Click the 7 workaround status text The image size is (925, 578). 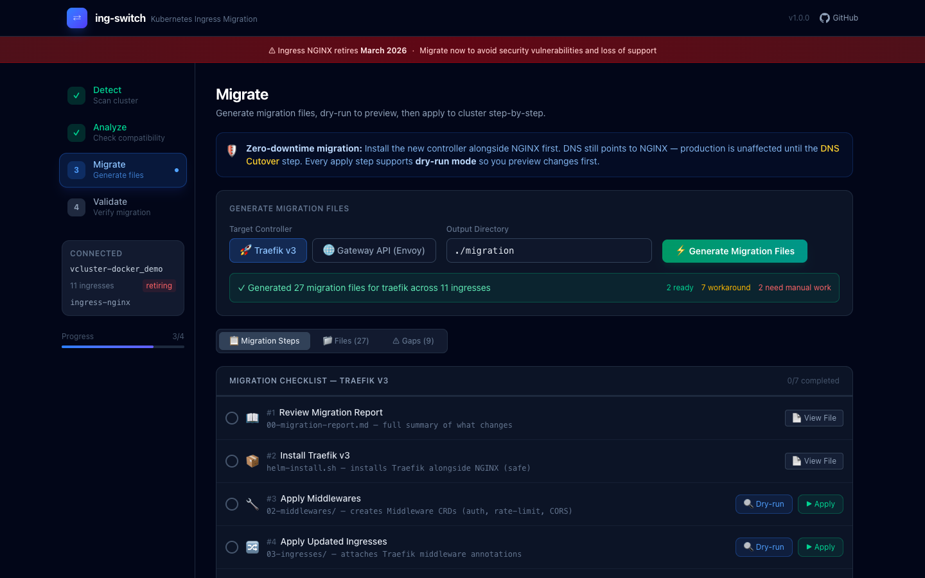(x=726, y=288)
